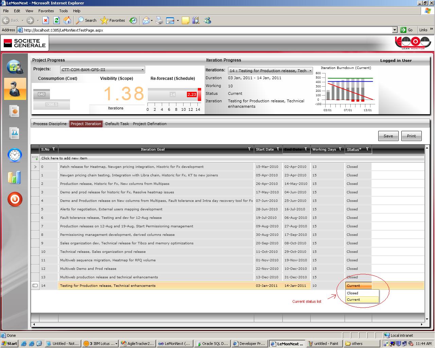The height and width of the screenshot is (348, 435).
Task: Expand the Iterations dropdown list
Action: pos(271,71)
